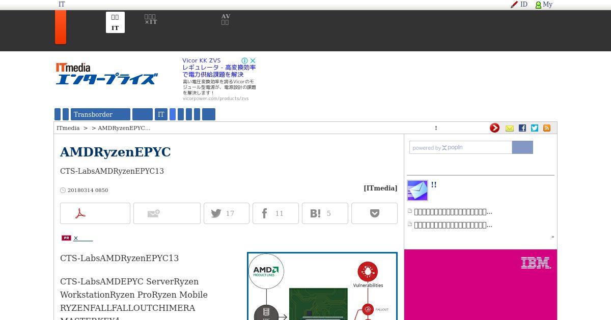This screenshot has width=611, height=320.
Task: Open the Twitter icon in breadcrumb bar
Action: pos(535,128)
